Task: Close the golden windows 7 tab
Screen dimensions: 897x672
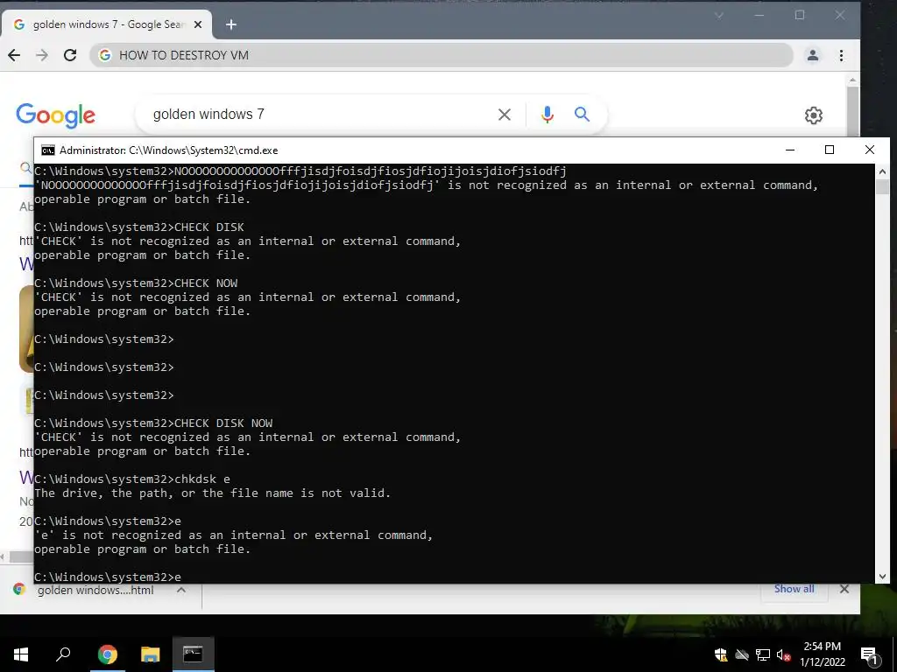Action: [198, 24]
